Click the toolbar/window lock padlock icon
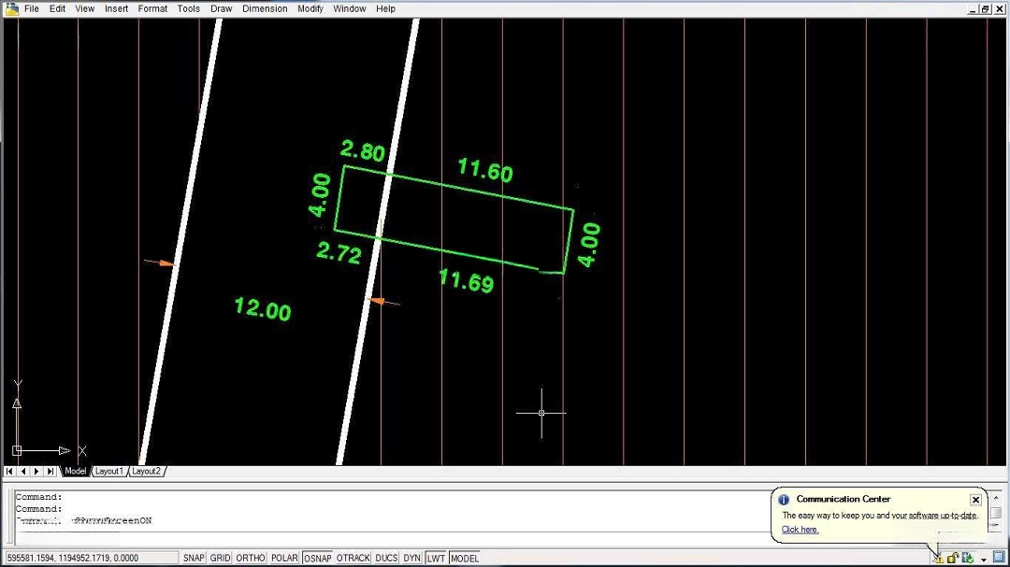1010x567 pixels. click(x=952, y=558)
